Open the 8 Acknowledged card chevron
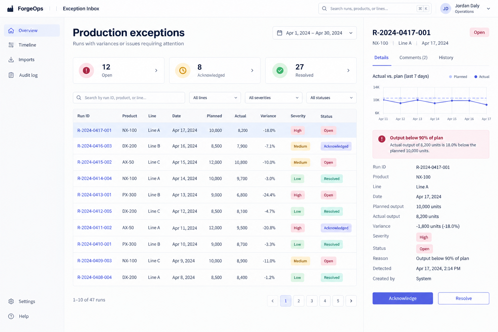Image resolution: width=498 pixels, height=332 pixels. (252, 70)
